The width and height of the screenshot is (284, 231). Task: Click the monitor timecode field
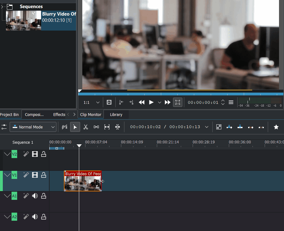pos(203,103)
